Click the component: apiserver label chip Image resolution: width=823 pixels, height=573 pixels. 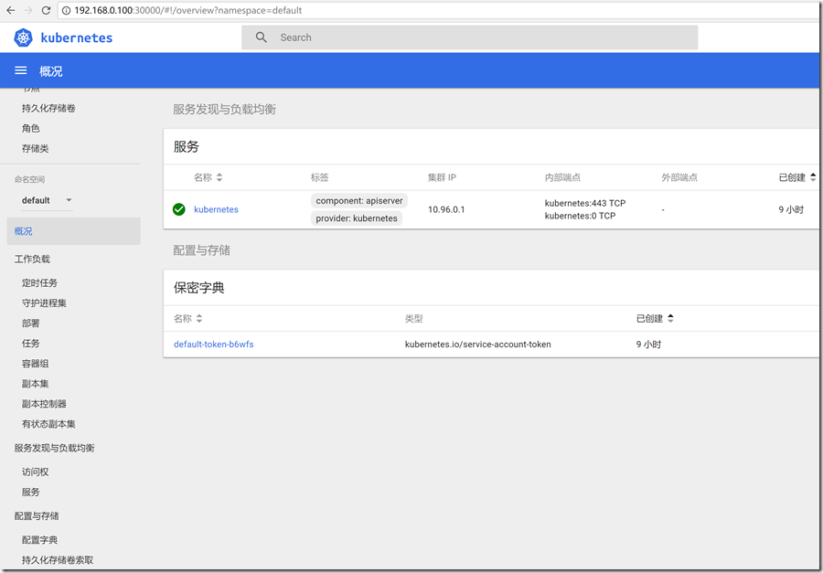[359, 200]
